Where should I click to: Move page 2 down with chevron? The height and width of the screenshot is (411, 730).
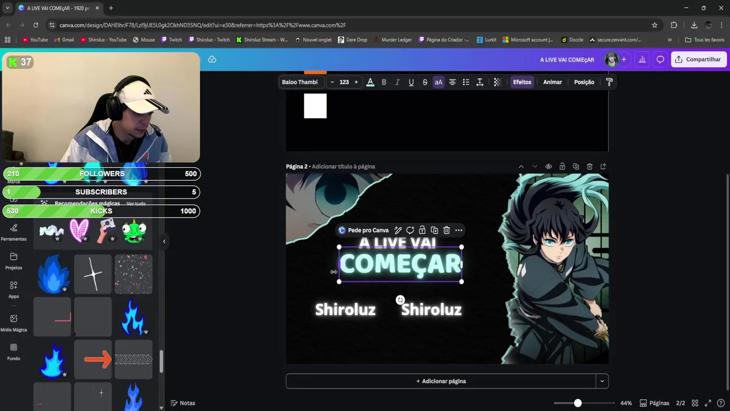pos(535,167)
